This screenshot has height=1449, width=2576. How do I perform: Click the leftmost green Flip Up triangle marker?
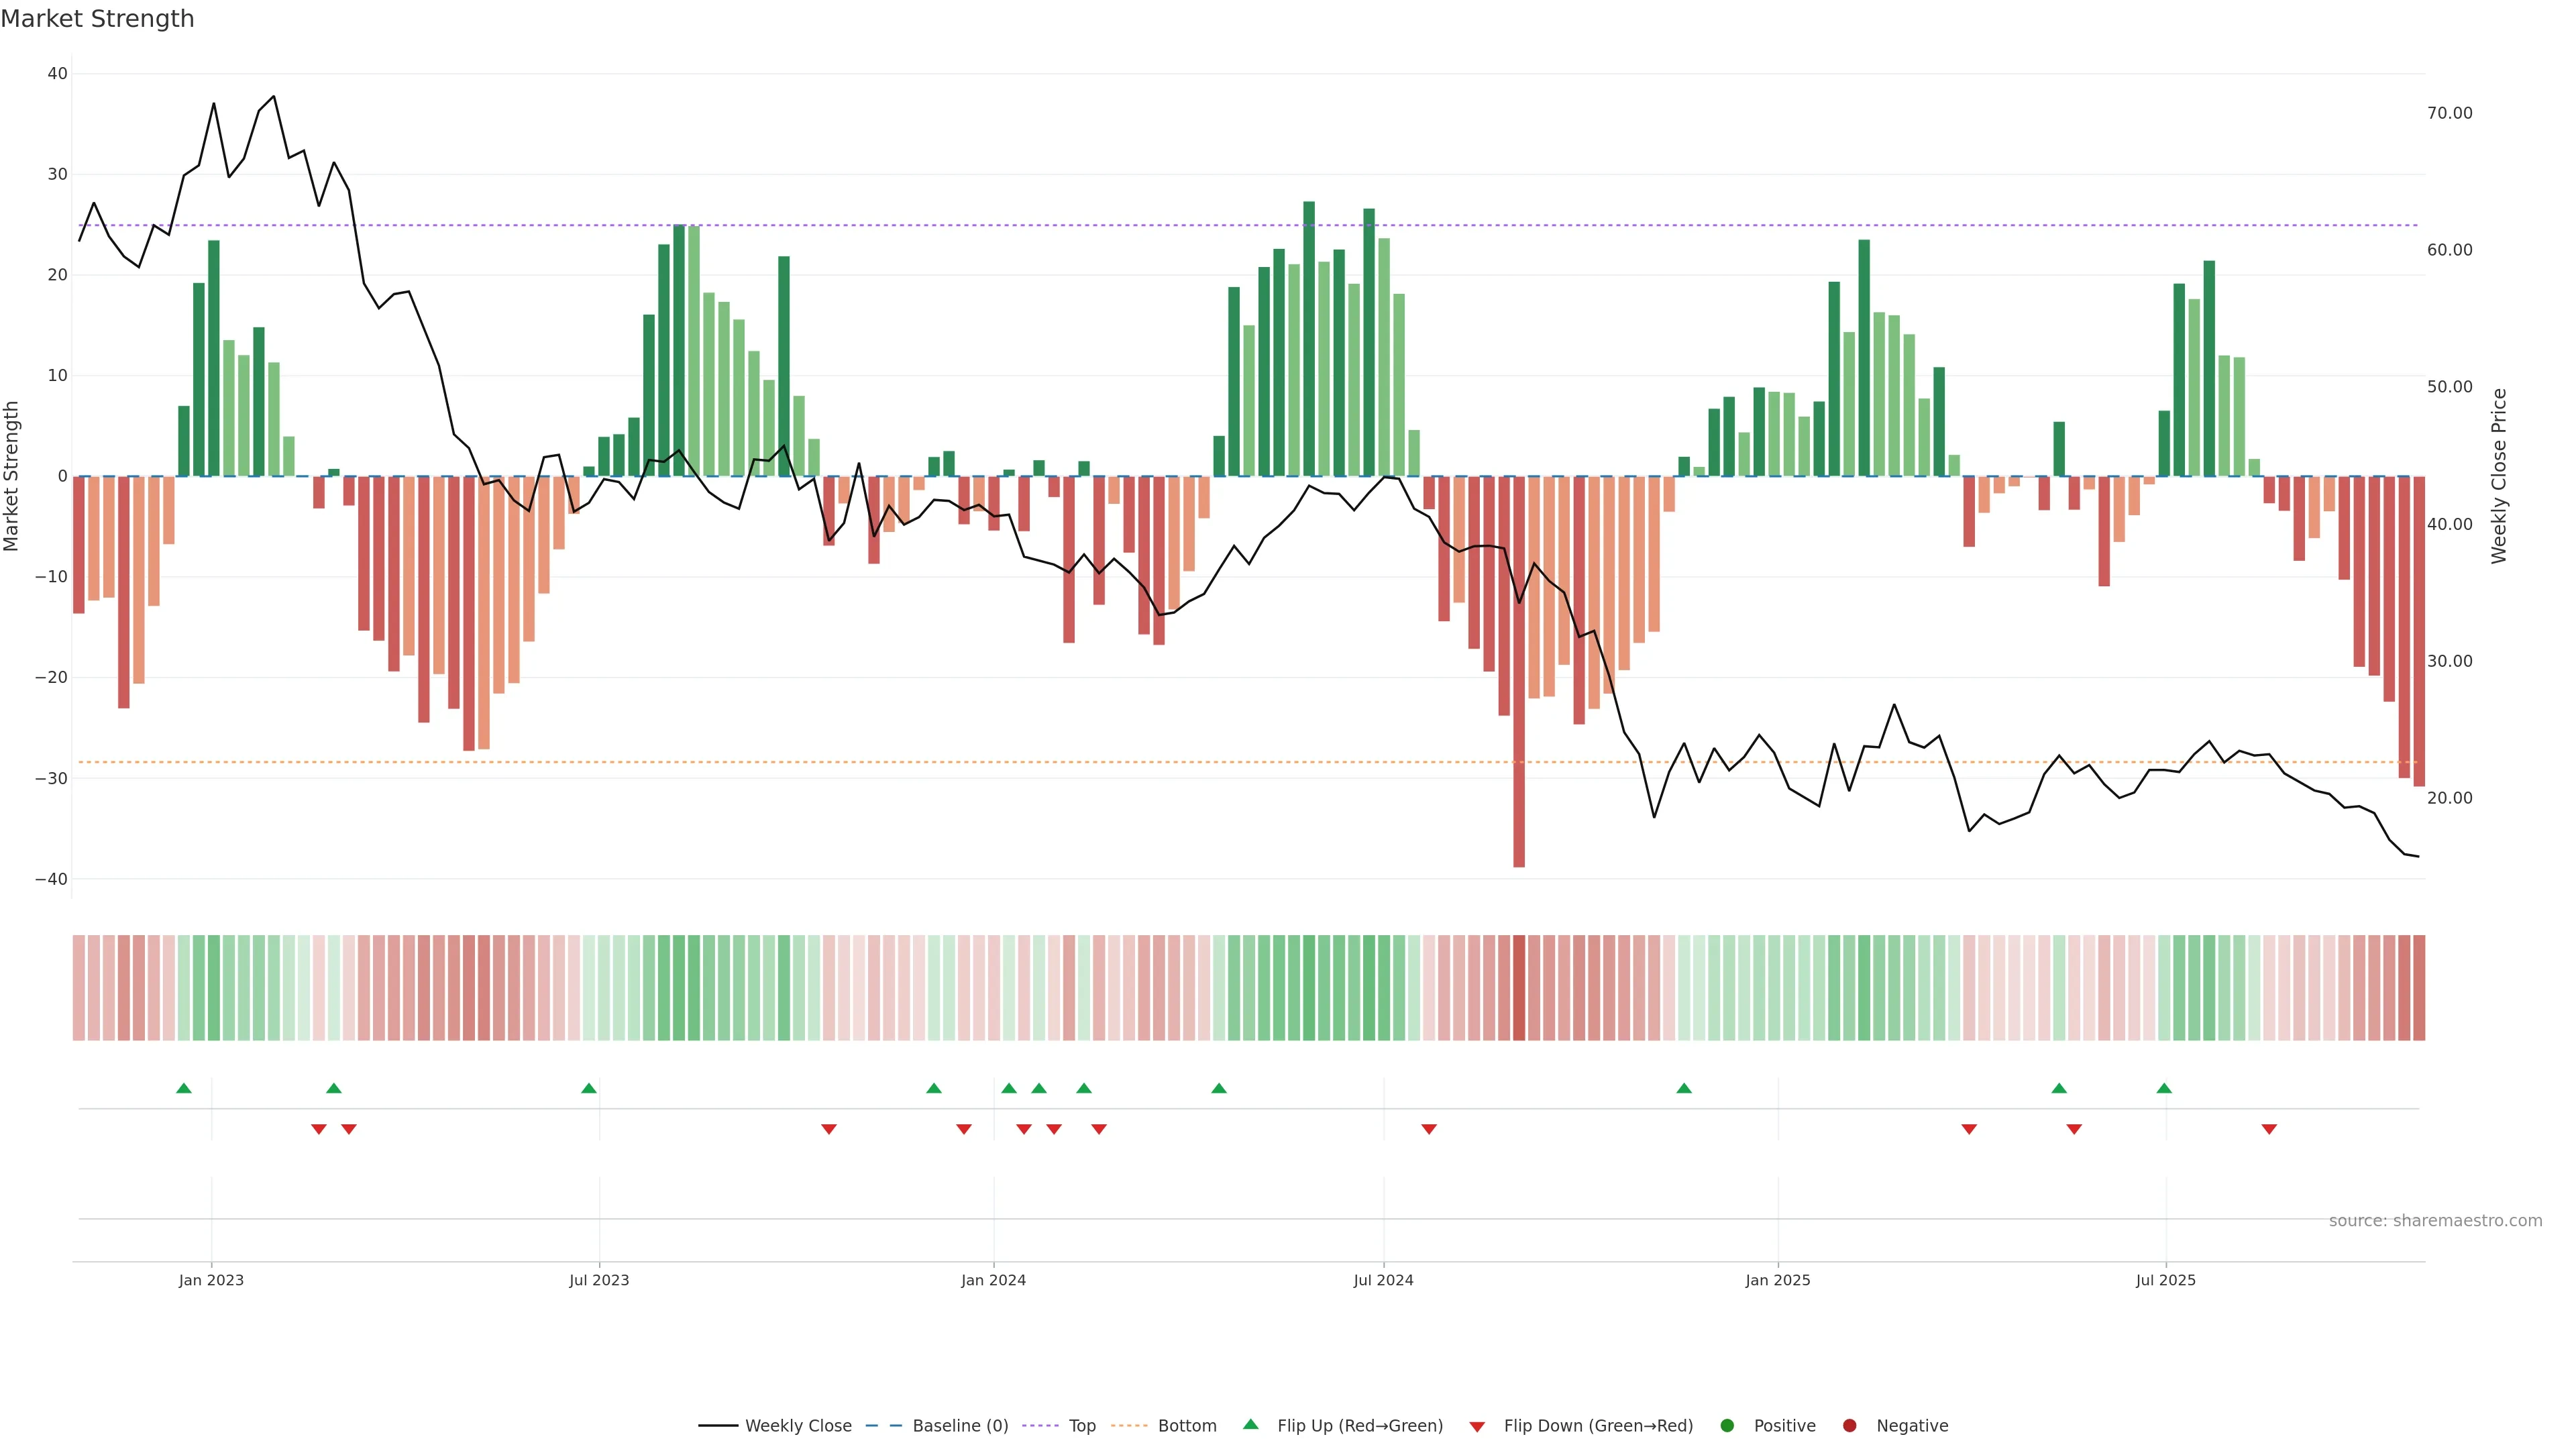point(183,1088)
